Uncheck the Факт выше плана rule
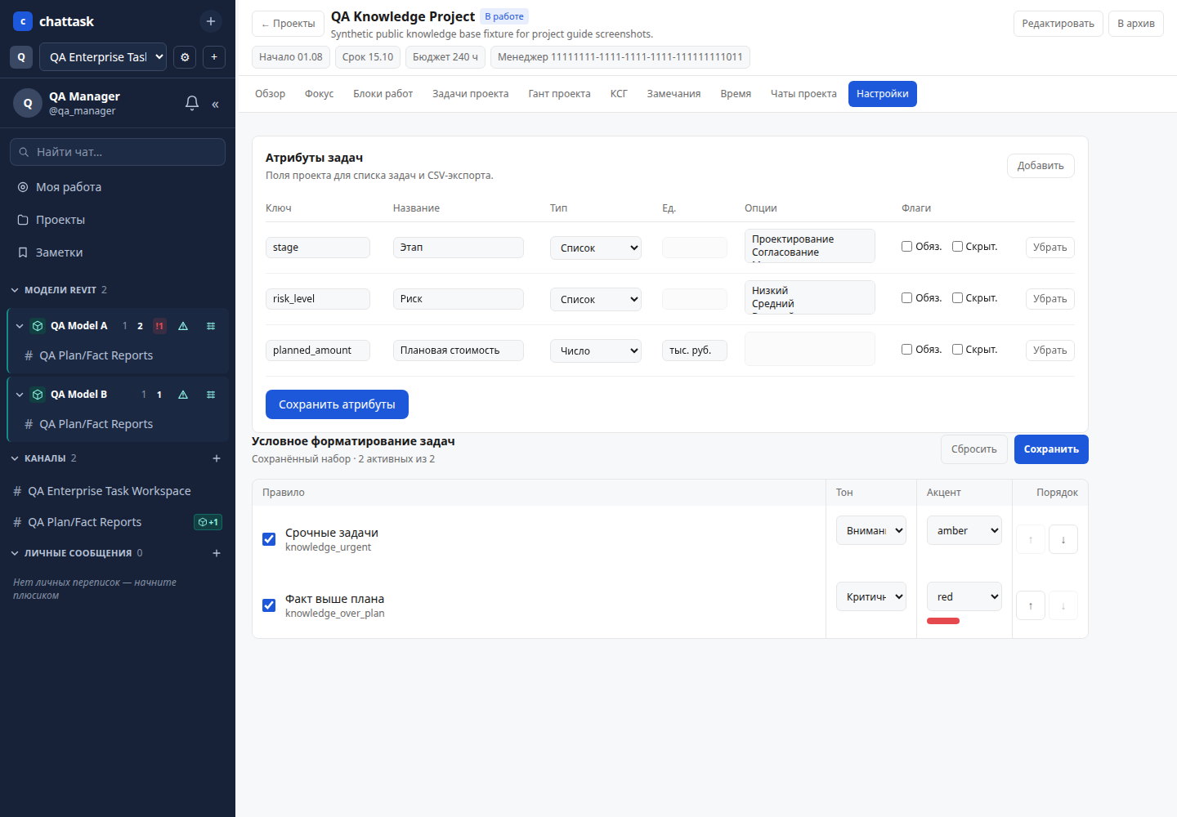Image resolution: width=1177 pixels, height=817 pixels. (269, 605)
